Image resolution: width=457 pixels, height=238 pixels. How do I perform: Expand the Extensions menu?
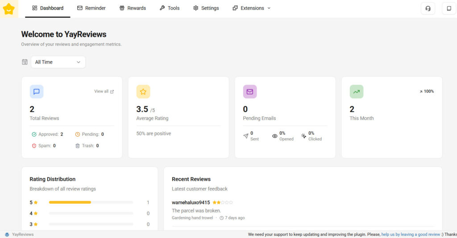tap(252, 8)
